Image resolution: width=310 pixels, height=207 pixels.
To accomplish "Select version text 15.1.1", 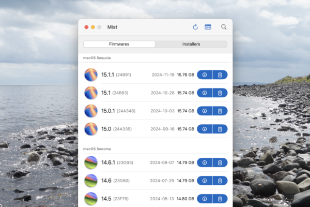I will coord(107,75).
